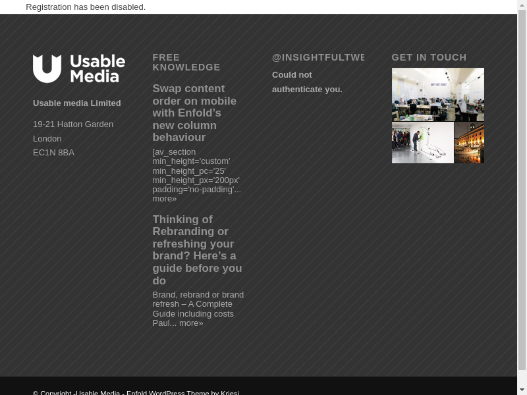This screenshot has width=527, height=395.
Task: Click 'more»' after the av_section excerpt
Action: pos(165,199)
